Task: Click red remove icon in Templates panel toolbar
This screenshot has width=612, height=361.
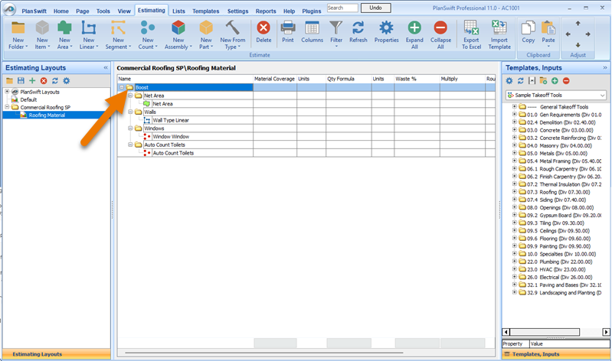Action: click(566, 81)
